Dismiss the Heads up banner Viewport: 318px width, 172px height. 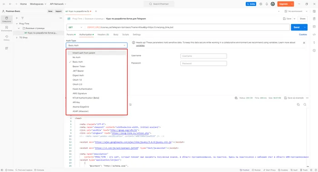pyautogui.click(x=304, y=43)
